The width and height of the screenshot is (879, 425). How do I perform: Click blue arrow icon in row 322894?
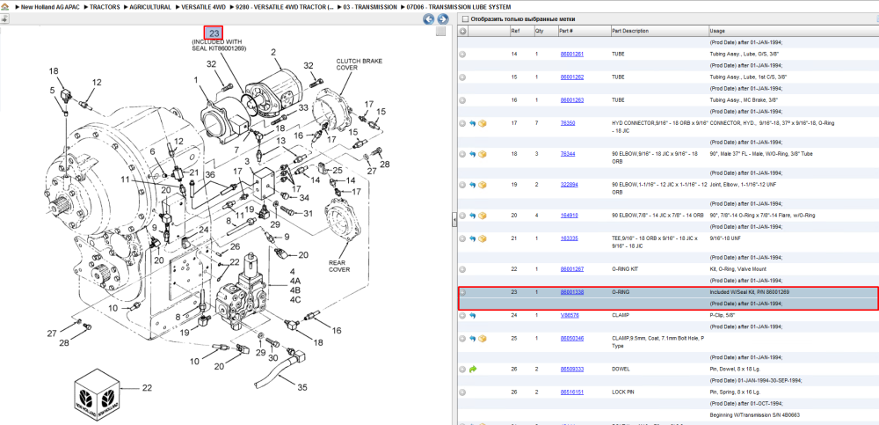(x=473, y=185)
